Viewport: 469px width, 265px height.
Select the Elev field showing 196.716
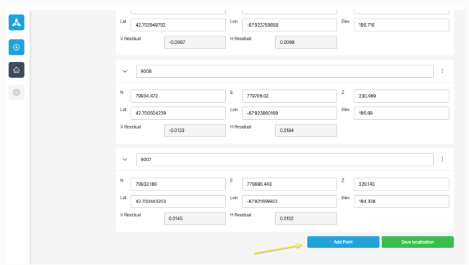click(x=402, y=25)
